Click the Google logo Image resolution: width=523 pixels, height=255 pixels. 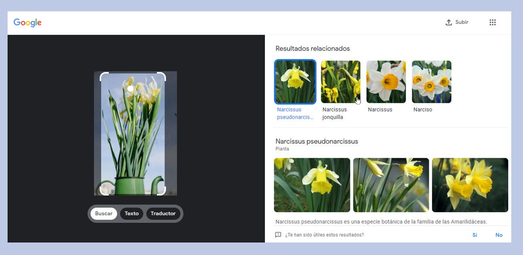click(x=27, y=23)
